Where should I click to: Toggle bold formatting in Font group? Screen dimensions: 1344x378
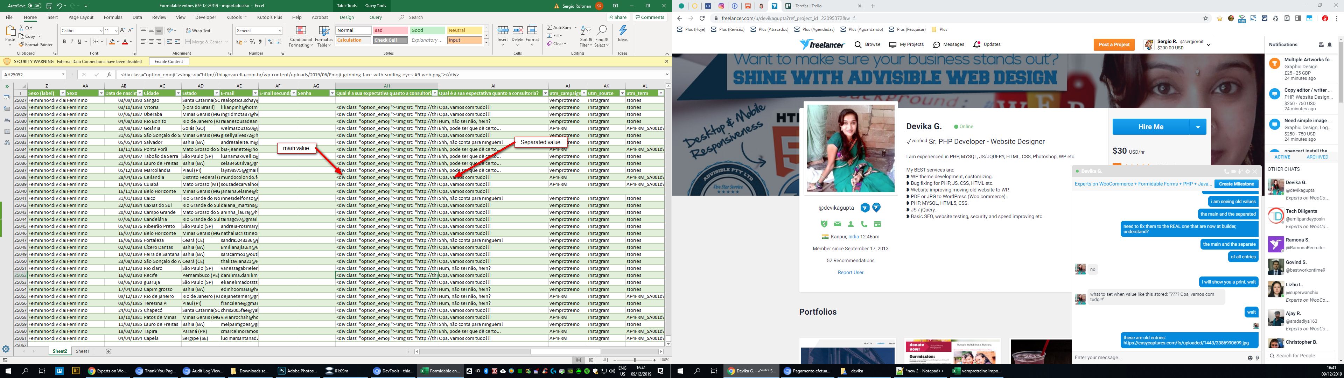64,42
